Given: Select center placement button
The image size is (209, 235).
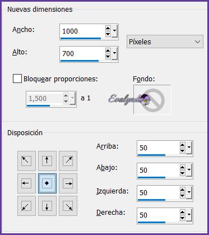Looking at the screenshot, I should point(47,183).
